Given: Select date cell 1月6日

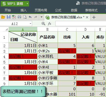Looking at the screenshot, I should 23,72.
